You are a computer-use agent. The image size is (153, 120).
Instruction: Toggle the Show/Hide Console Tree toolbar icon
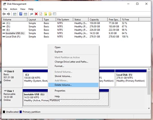coord(15,14)
